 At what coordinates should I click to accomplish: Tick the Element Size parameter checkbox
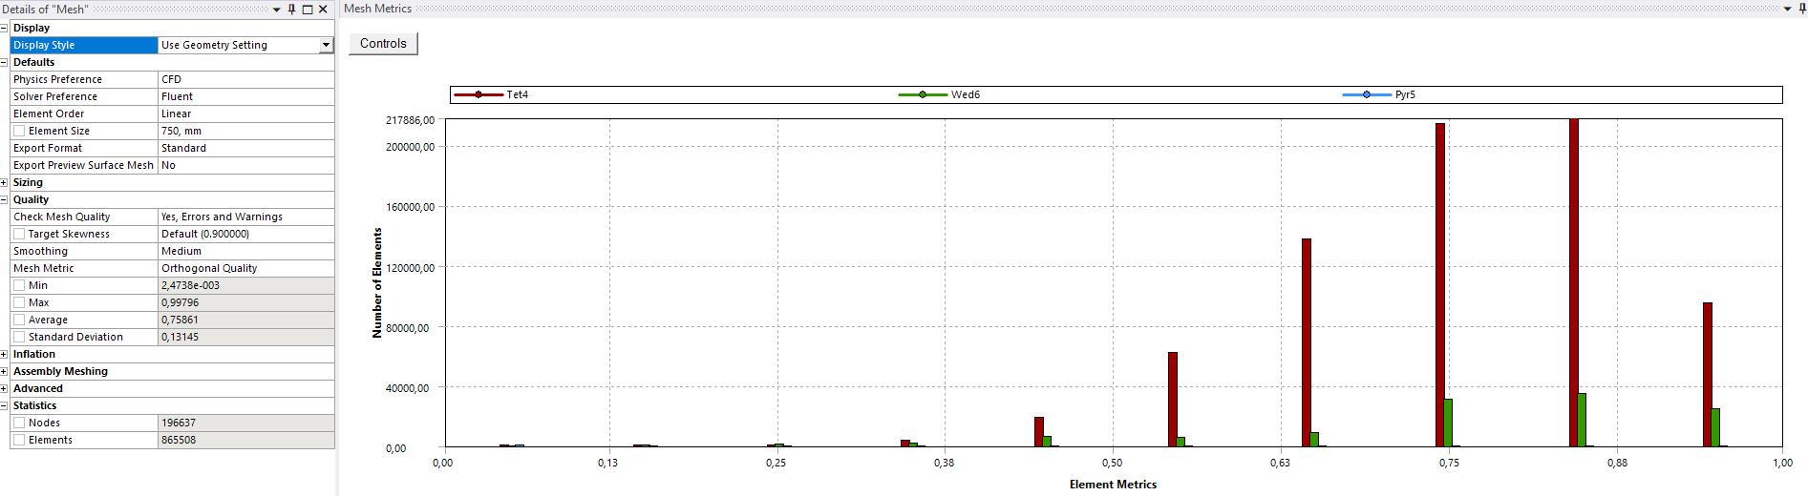point(19,131)
